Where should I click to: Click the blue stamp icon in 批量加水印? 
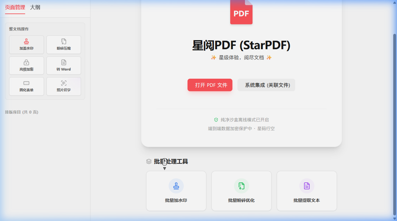coord(176,186)
